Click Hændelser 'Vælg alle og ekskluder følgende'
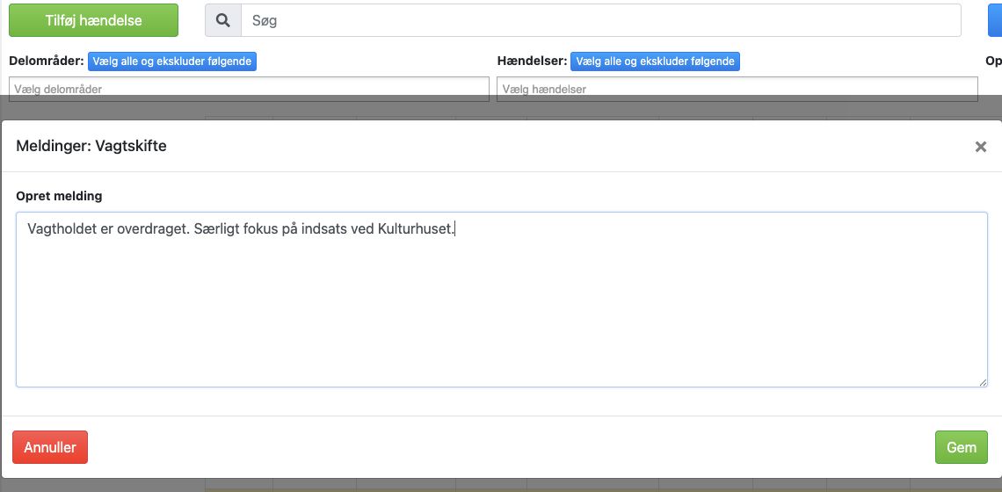1002x492 pixels. coord(655,61)
